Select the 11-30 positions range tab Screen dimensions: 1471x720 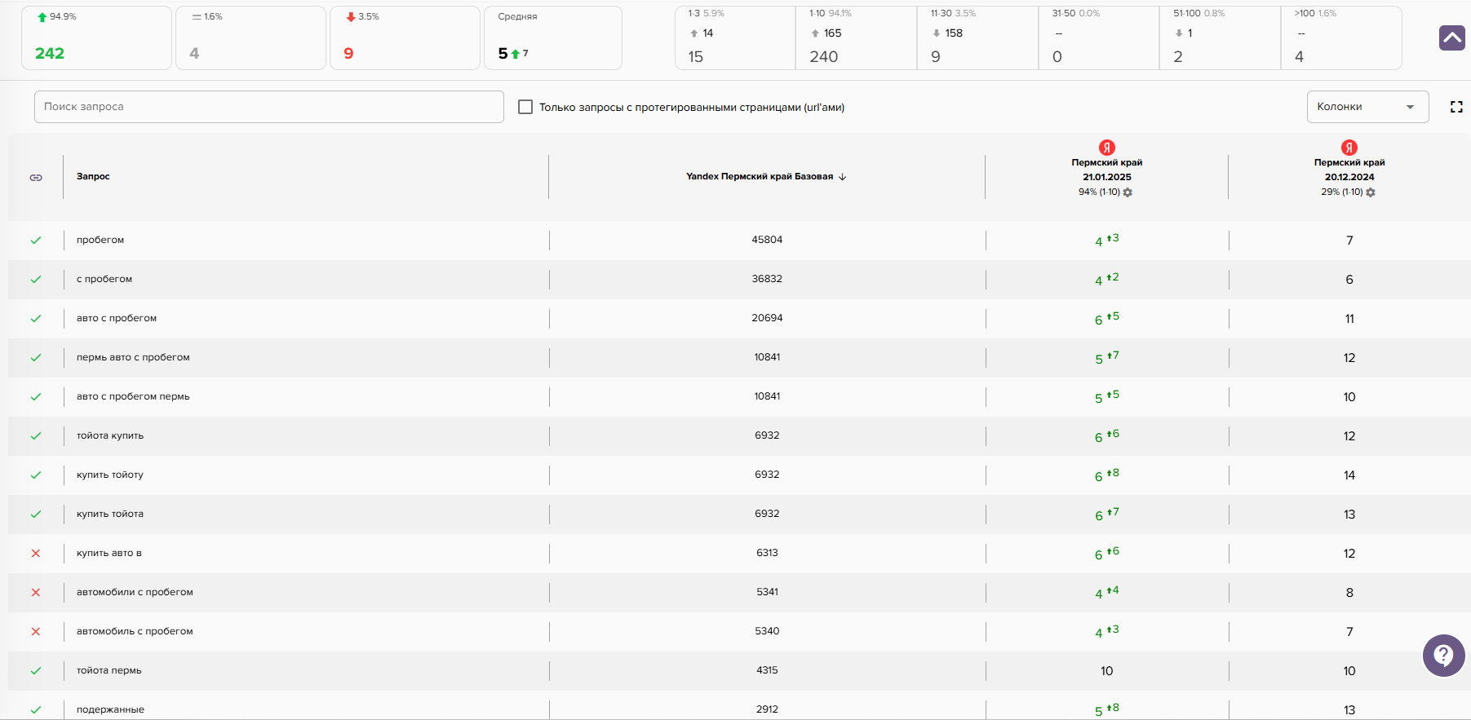tap(977, 38)
